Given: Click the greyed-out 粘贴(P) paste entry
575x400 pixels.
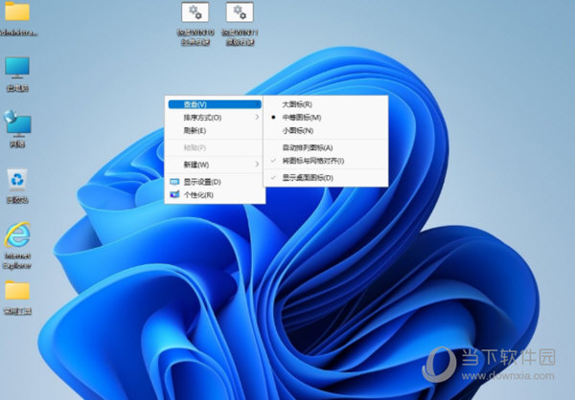Looking at the screenshot, I should (215, 147).
